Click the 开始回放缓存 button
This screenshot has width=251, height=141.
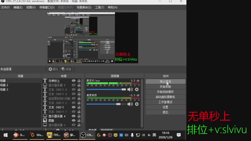click(166, 92)
